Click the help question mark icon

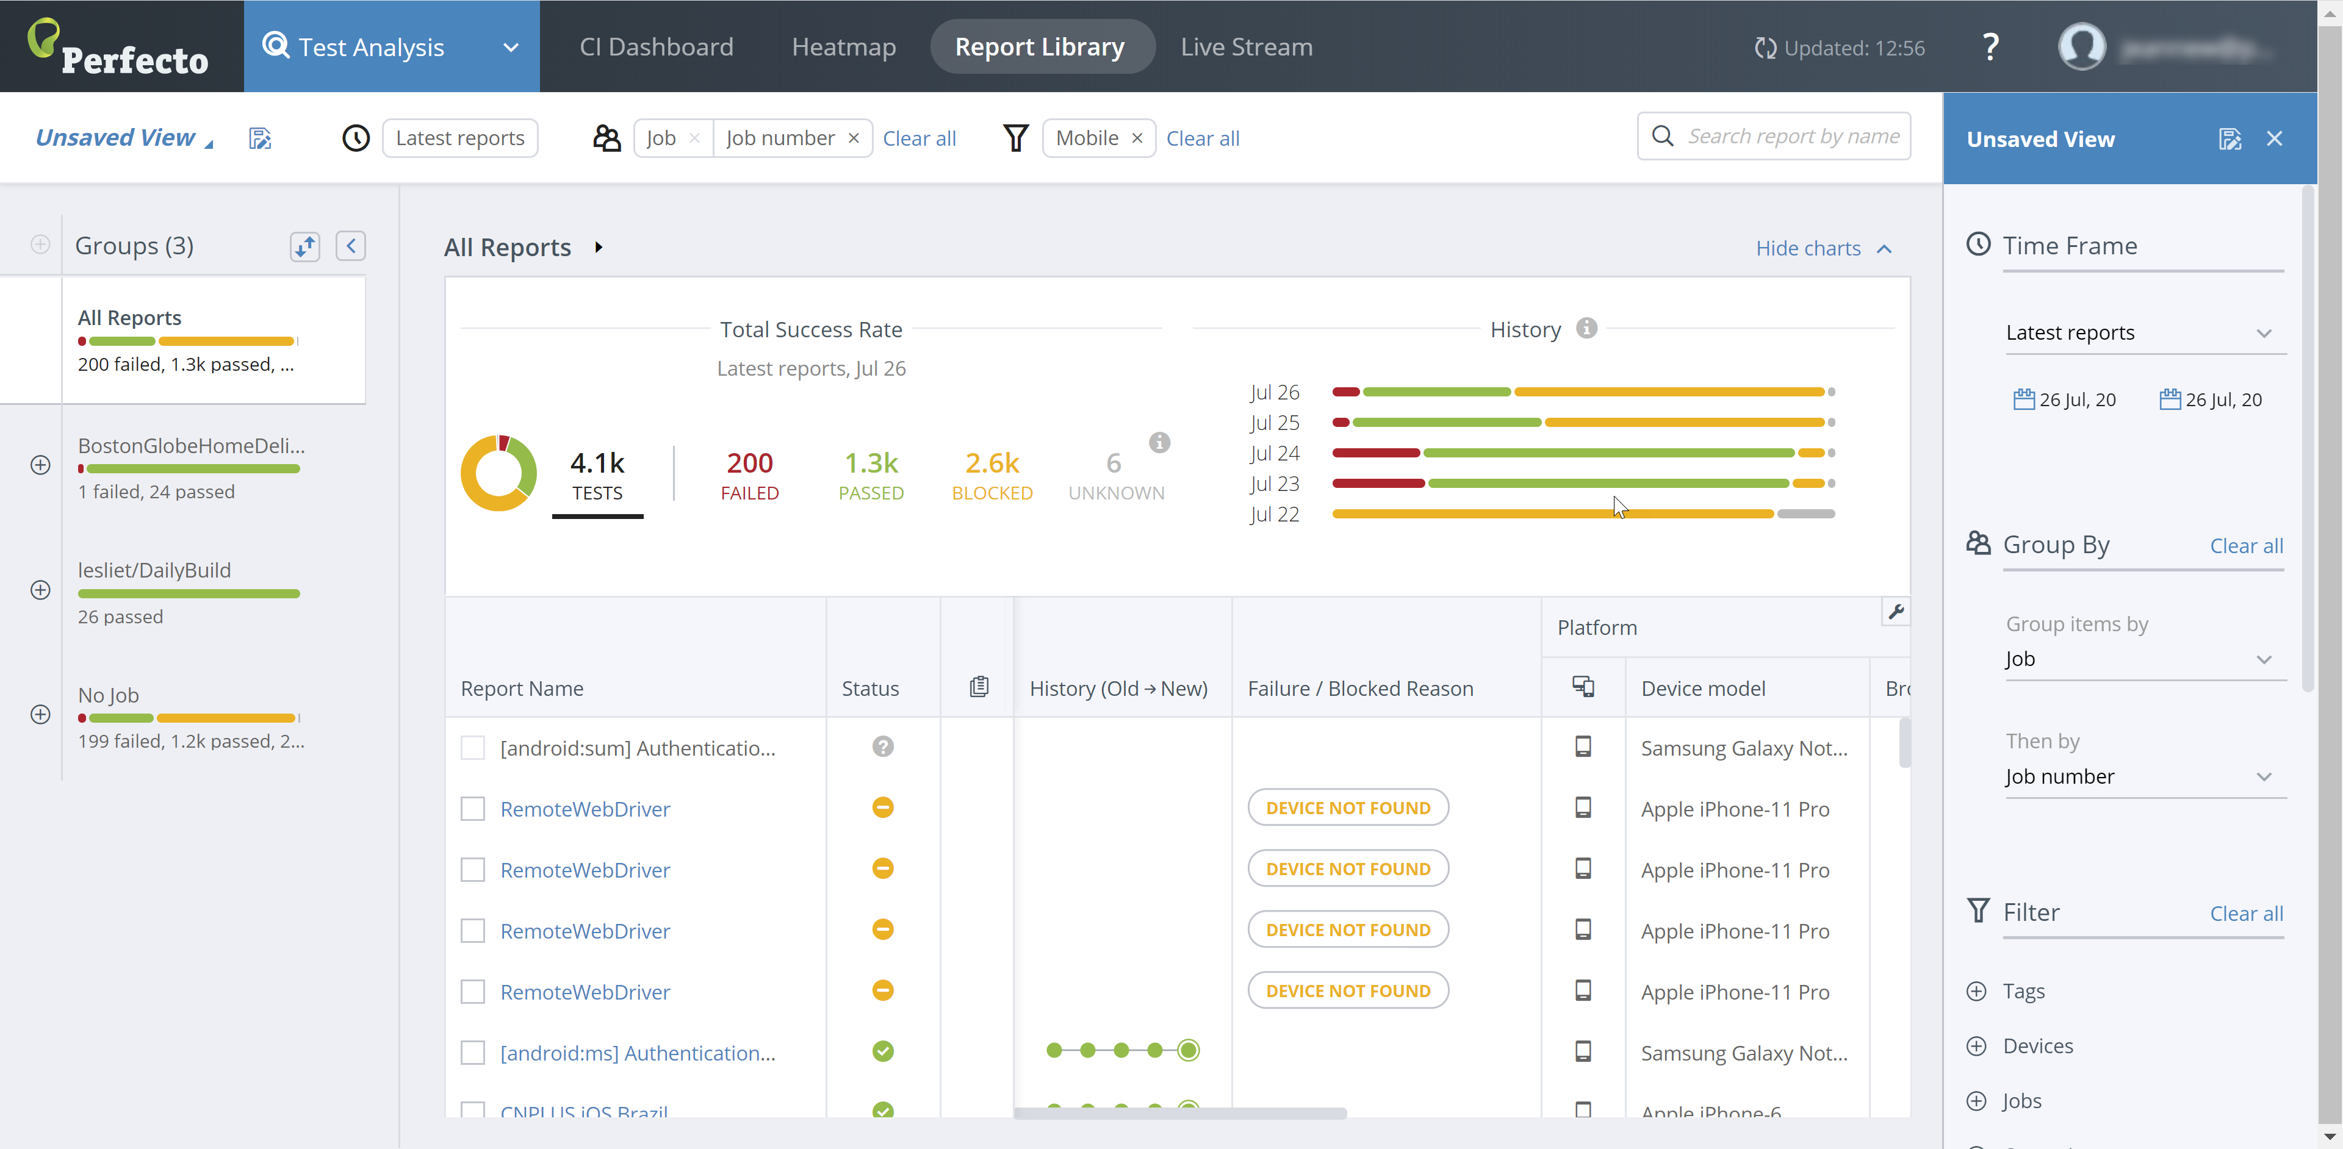1989,48
